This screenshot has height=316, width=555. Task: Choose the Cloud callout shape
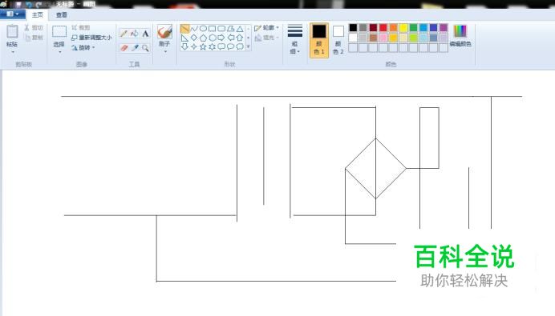tap(240, 46)
